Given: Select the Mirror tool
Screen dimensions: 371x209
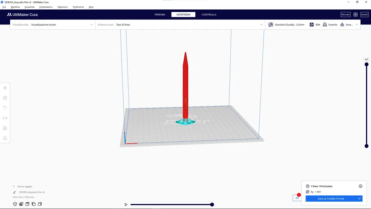Looking at the screenshot, I should click(x=5, y=118).
